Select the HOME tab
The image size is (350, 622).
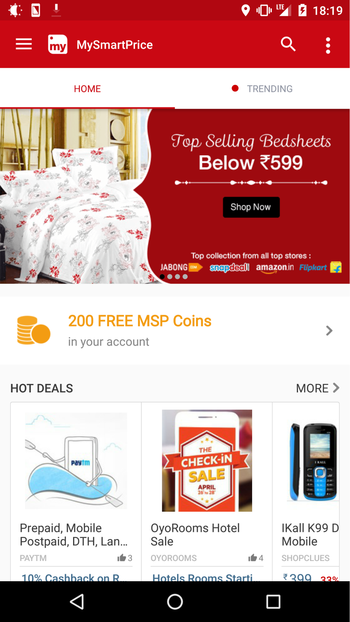(87, 89)
